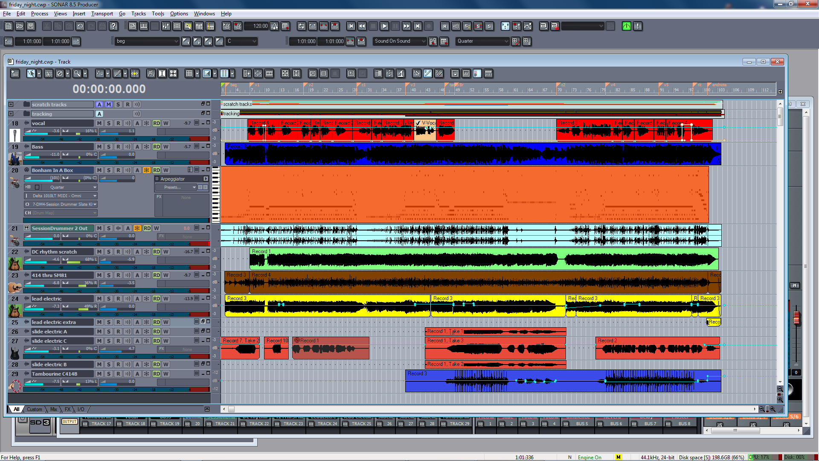Select the Draw pencil tool
Viewport: 819px width, 461px height.
point(117,73)
